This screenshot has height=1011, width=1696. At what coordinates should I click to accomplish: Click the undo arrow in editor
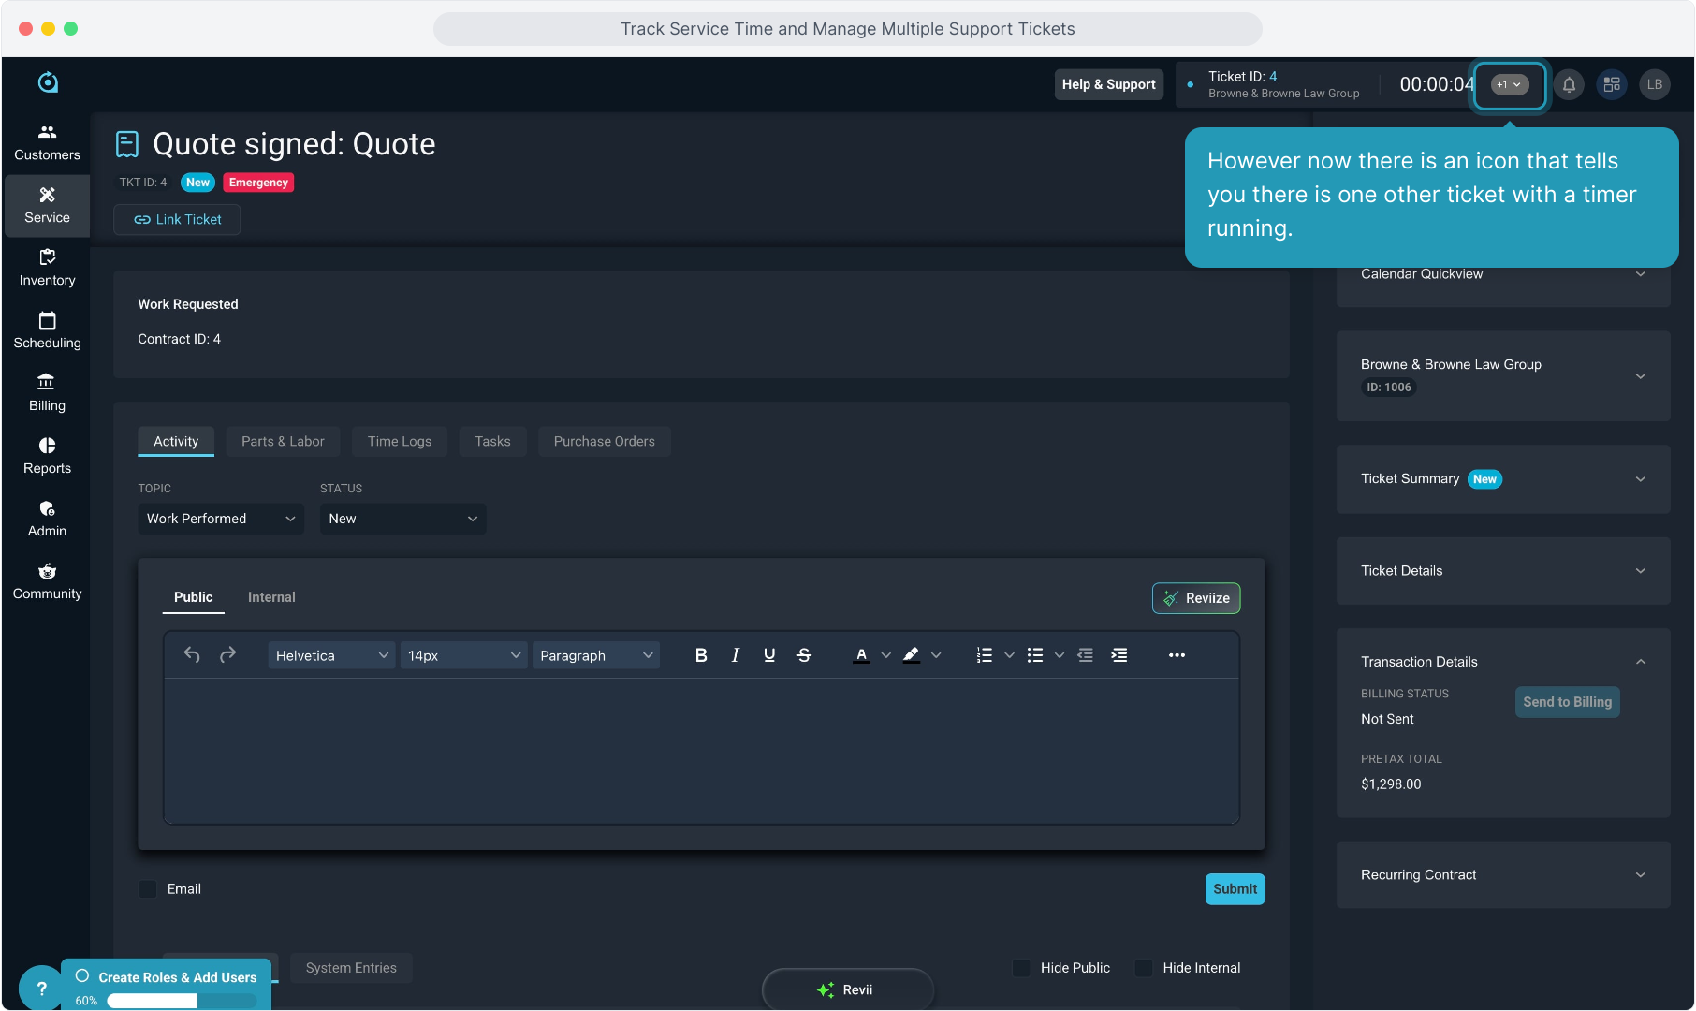192,655
